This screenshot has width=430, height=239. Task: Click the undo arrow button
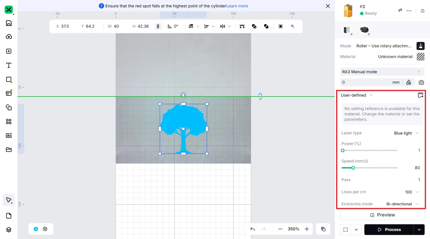coord(252,229)
